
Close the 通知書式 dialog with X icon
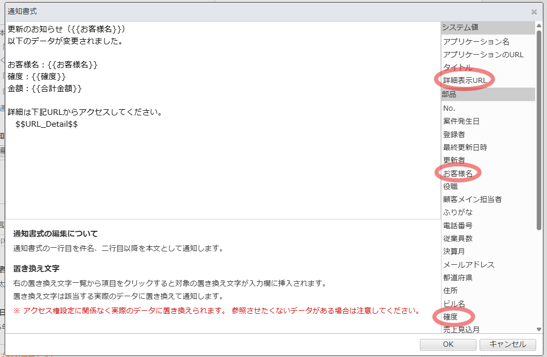click(534, 12)
